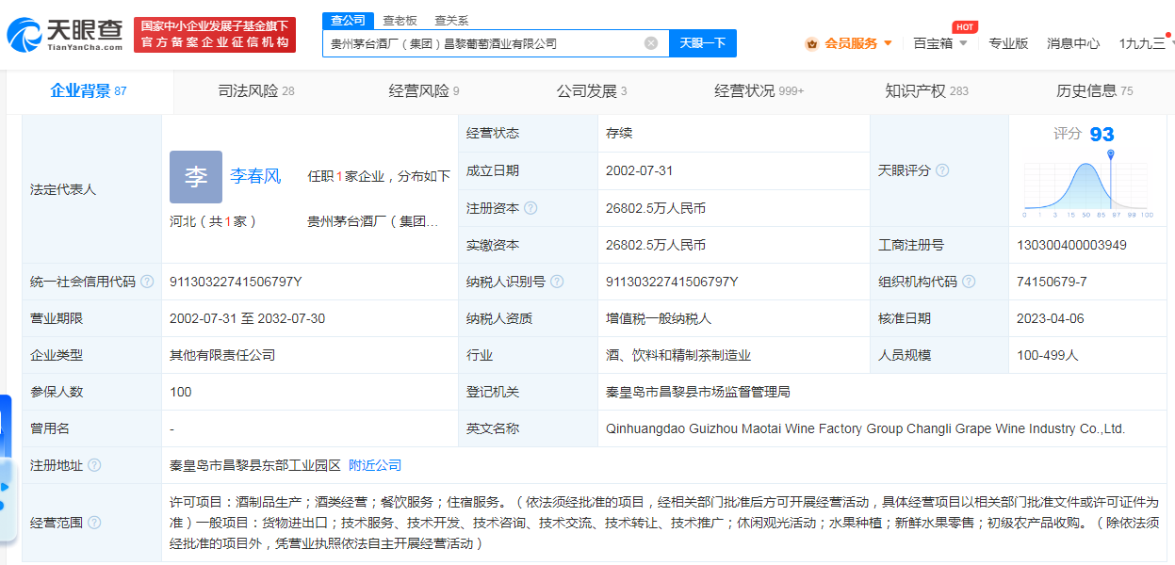Image resolution: width=1175 pixels, height=565 pixels.
Task: Open the 附近公司 link
Action: (x=375, y=465)
